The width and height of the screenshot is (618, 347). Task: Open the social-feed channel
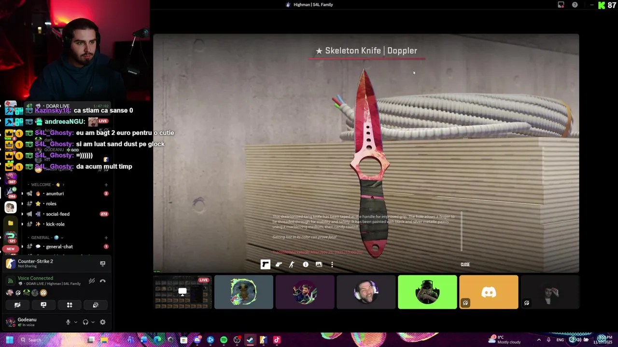tap(68, 214)
